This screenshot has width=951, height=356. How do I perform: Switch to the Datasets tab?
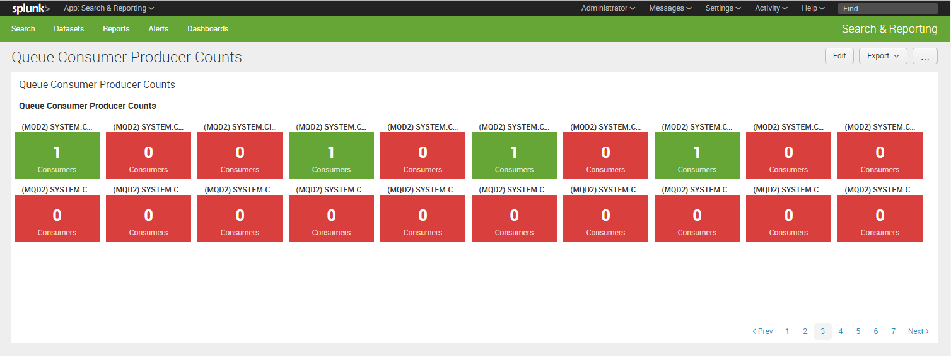[x=69, y=29]
